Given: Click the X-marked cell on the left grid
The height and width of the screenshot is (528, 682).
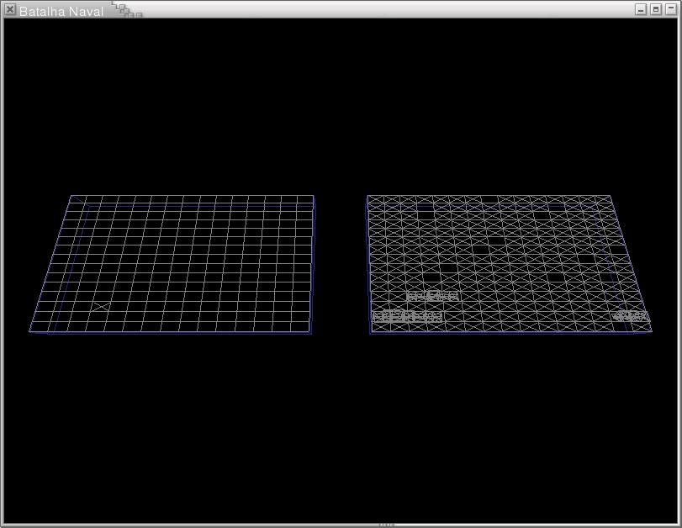Looking at the screenshot, I should (101, 307).
